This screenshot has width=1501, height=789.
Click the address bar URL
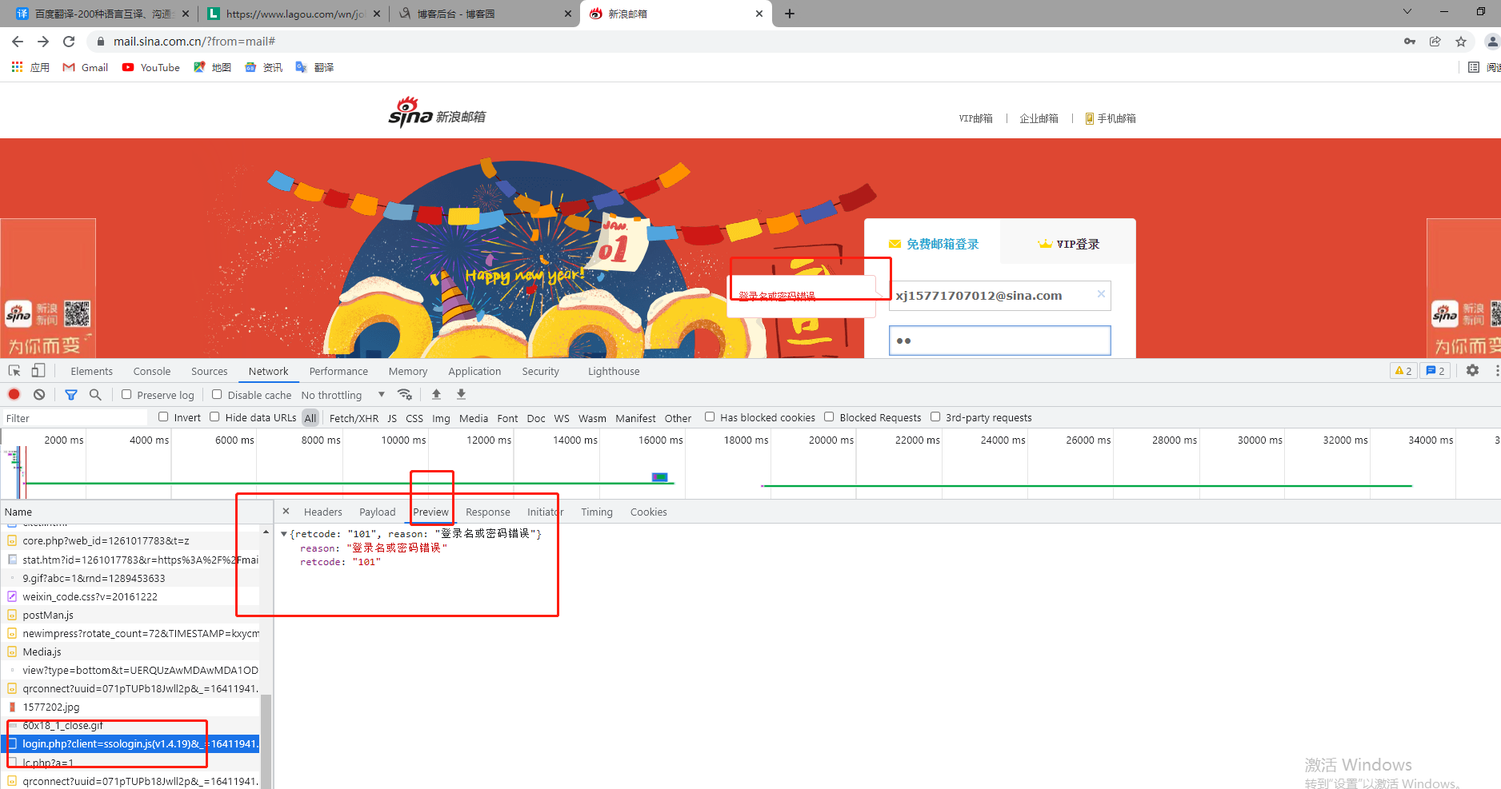tap(194, 42)
